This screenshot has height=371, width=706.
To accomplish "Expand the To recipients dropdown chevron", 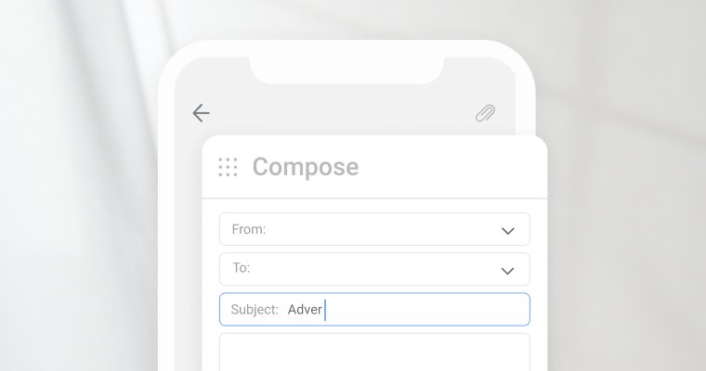I will point(507,271).
